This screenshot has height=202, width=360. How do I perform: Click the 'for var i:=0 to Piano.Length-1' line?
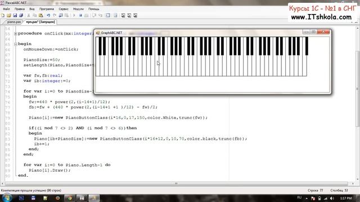click(67, 165)
